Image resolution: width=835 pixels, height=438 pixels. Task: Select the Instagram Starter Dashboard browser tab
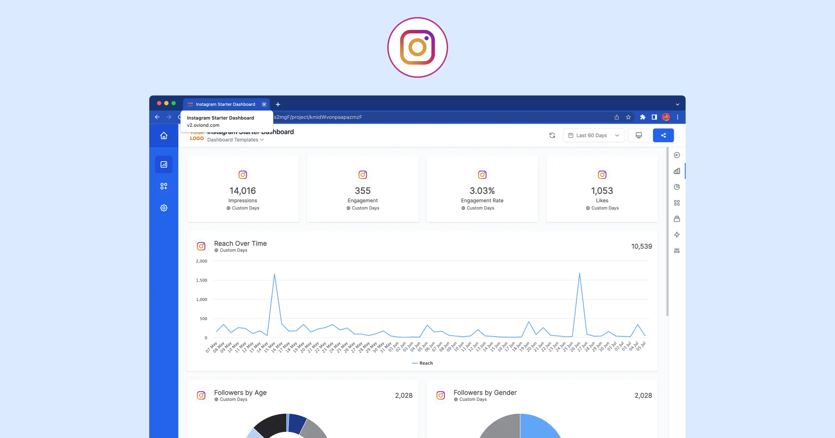click(x=226, y=104)
